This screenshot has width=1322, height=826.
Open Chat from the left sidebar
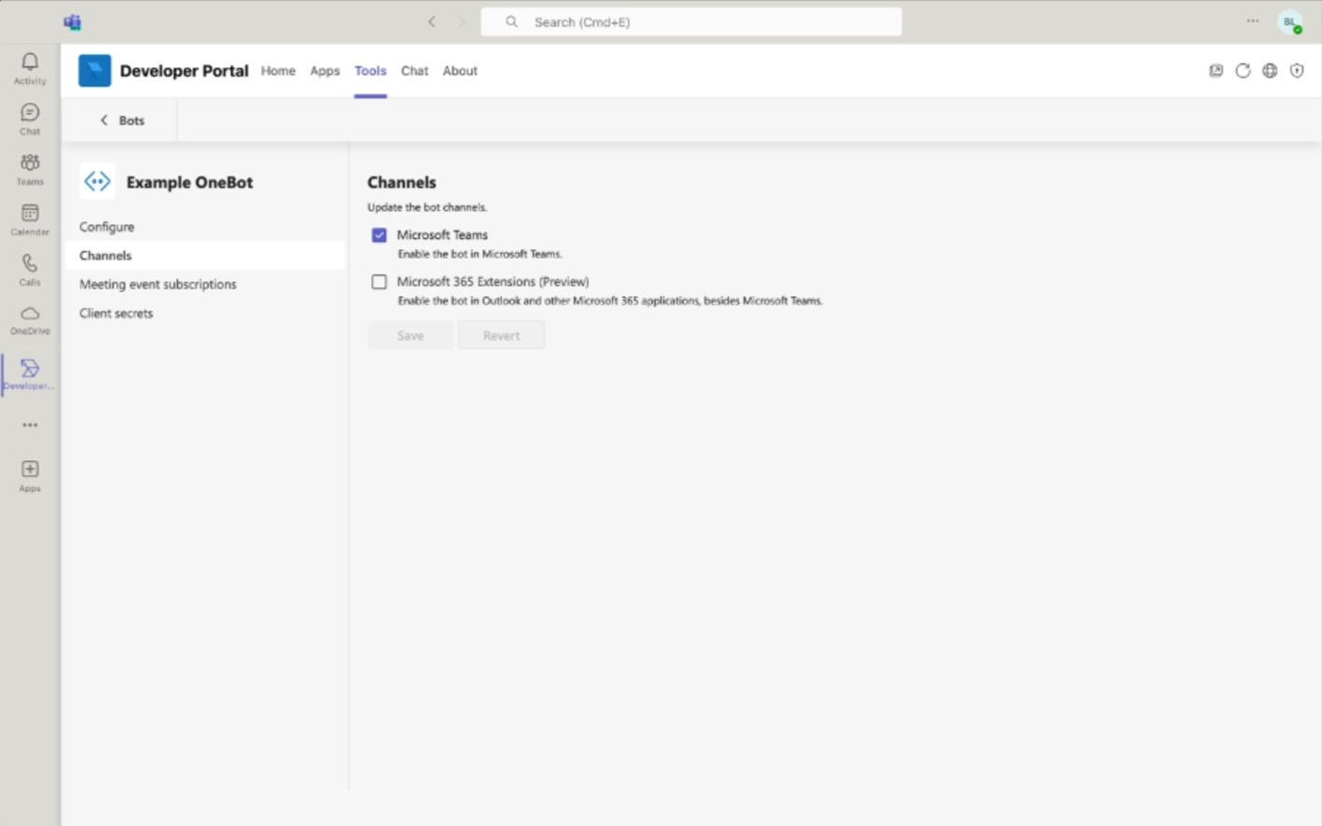point(30,119)
